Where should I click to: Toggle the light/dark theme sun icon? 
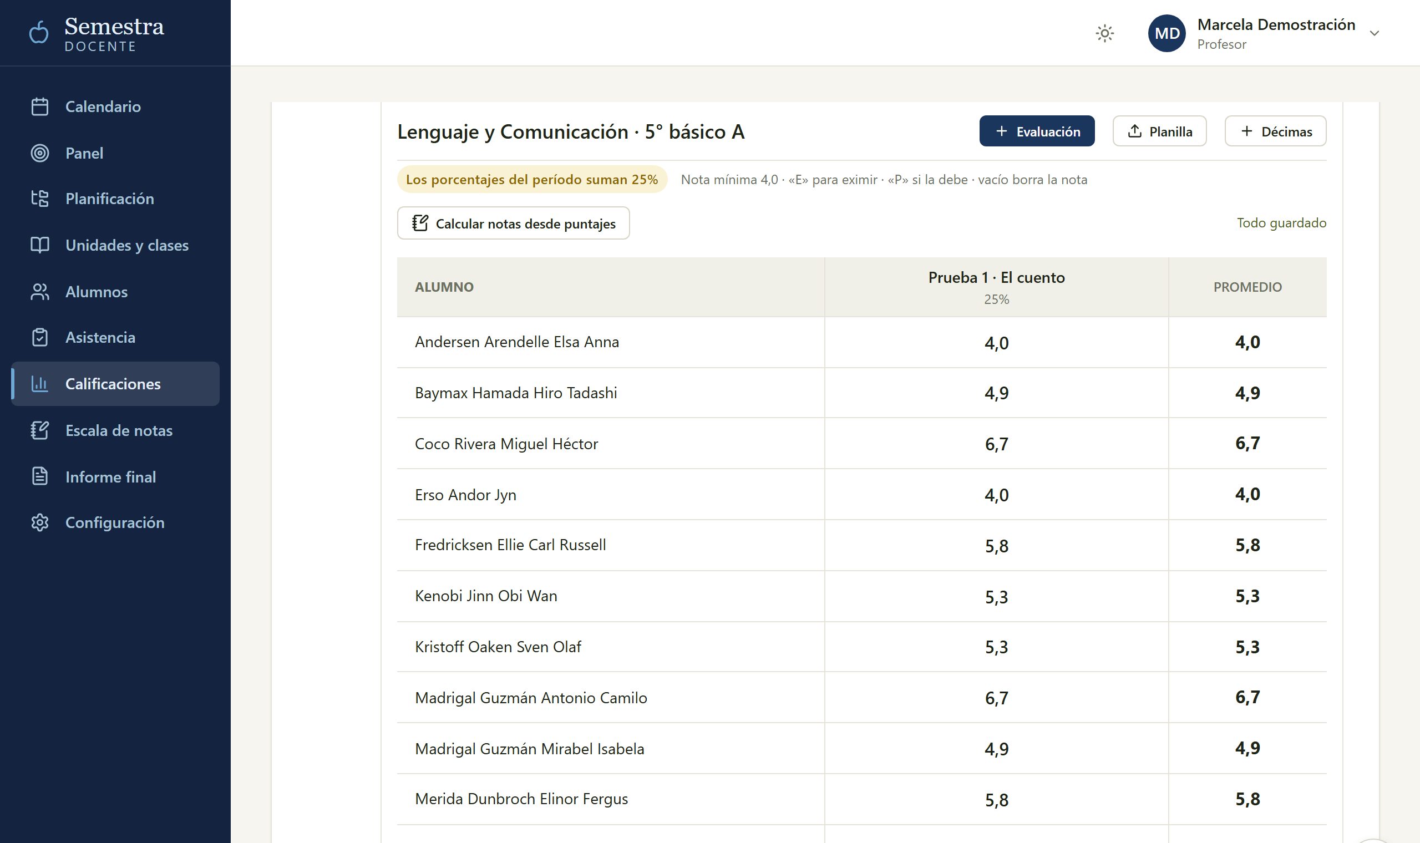pyautogui.click(x=1104, y=33)
